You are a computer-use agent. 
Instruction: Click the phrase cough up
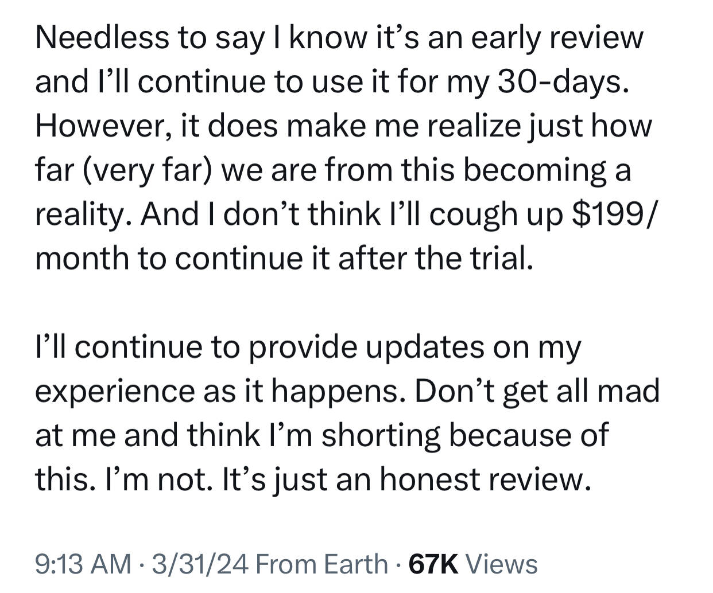(497, 215)
